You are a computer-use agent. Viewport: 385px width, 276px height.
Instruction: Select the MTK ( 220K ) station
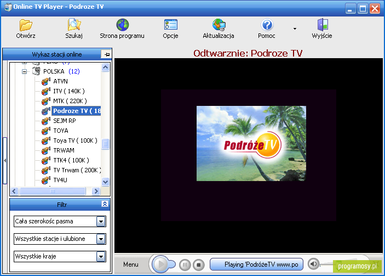(x=70, y=101)
